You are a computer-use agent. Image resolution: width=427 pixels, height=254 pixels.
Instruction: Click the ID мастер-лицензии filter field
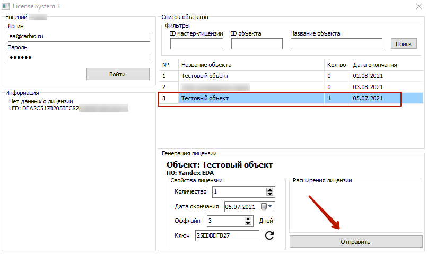tap(197, 44)
